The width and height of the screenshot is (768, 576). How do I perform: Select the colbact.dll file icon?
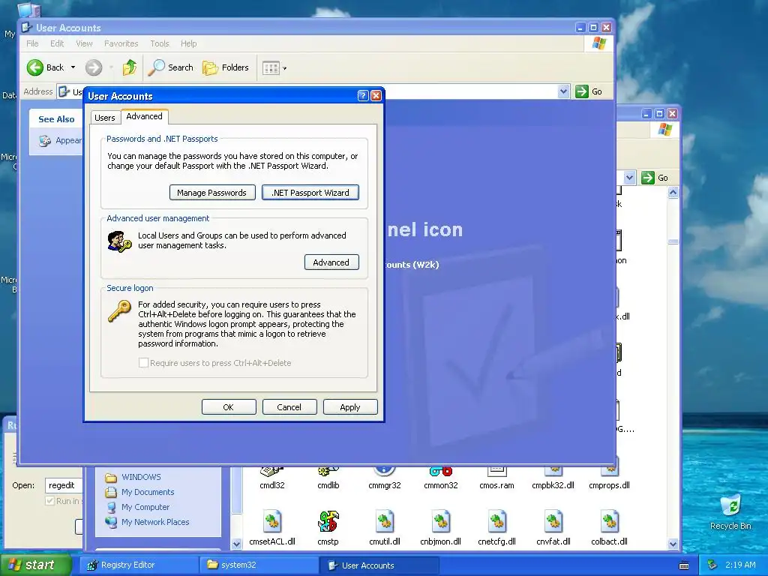[x=609, y=522]
